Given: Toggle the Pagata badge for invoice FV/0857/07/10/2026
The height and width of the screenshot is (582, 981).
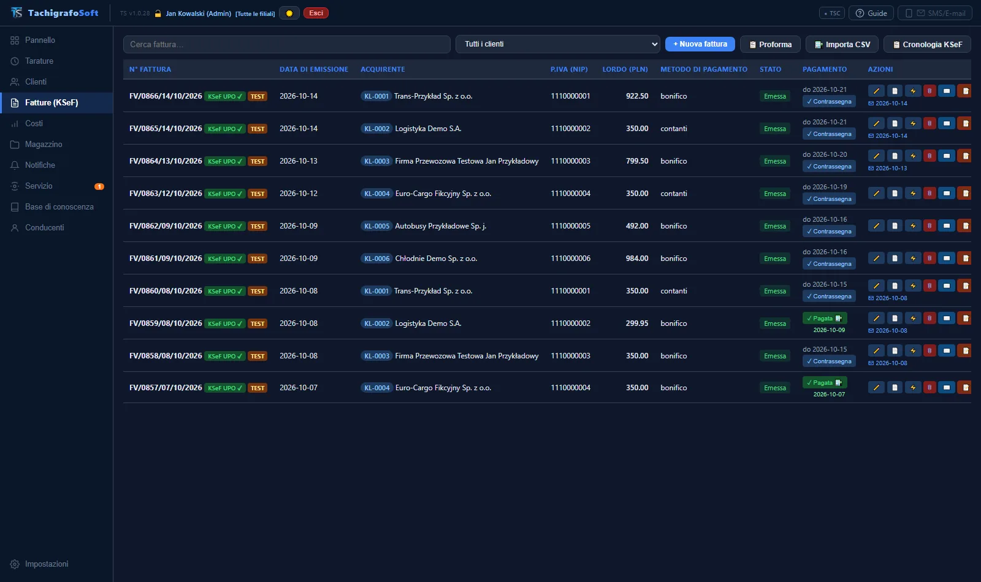Looking at the screenshot, I should point(825,382).
